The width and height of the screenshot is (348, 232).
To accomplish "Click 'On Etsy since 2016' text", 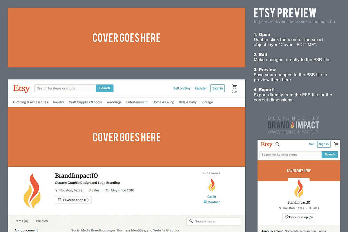I will pos(120,191).
